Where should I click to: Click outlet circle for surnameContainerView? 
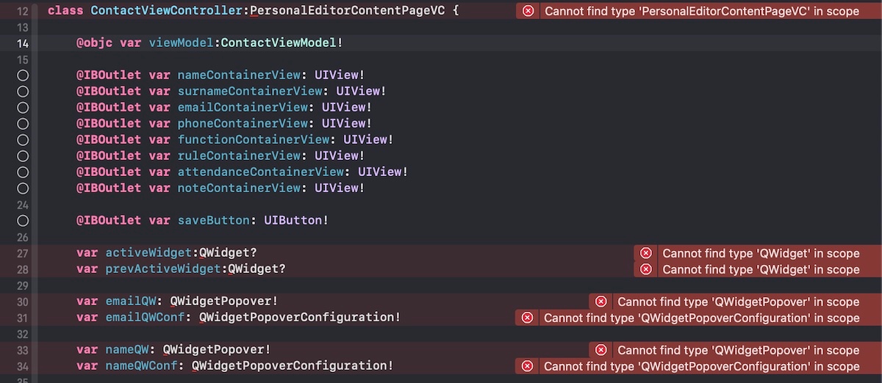click(x=22, y=91)
